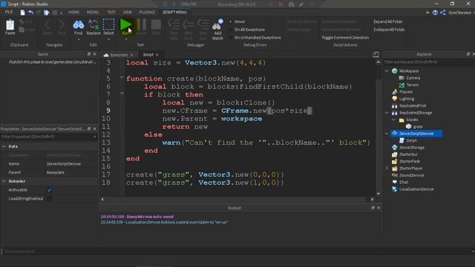This screenshot has width=475, height=267.
Task: Fold the if block at line 7
Action: [x=122, y=93]
